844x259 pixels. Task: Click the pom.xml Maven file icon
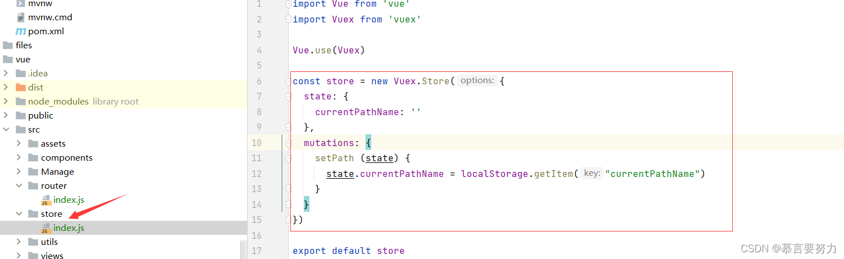coord(21,31)
